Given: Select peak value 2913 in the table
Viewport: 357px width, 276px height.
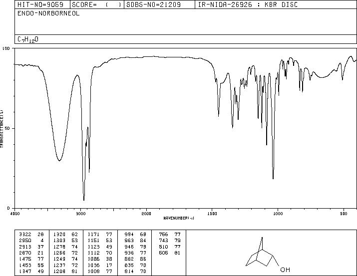Looking at the screenshot, I should tap(25, 247).
